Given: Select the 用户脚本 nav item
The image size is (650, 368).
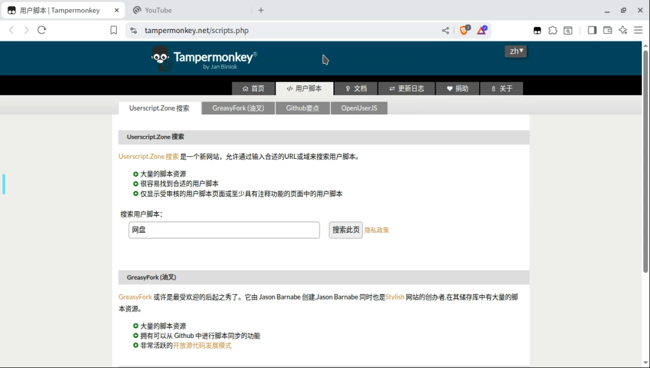Looking at the screenshot, I should (x=305, y=88).
